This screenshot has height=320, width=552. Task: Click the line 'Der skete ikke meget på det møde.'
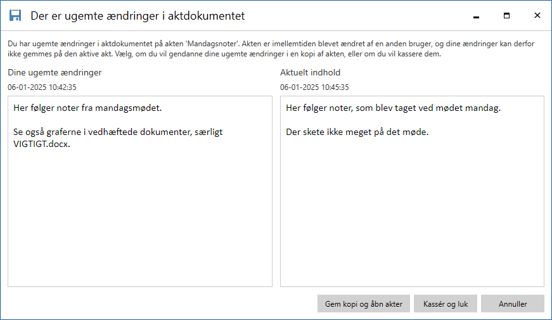pyautogui.click(x=357, y=132)
